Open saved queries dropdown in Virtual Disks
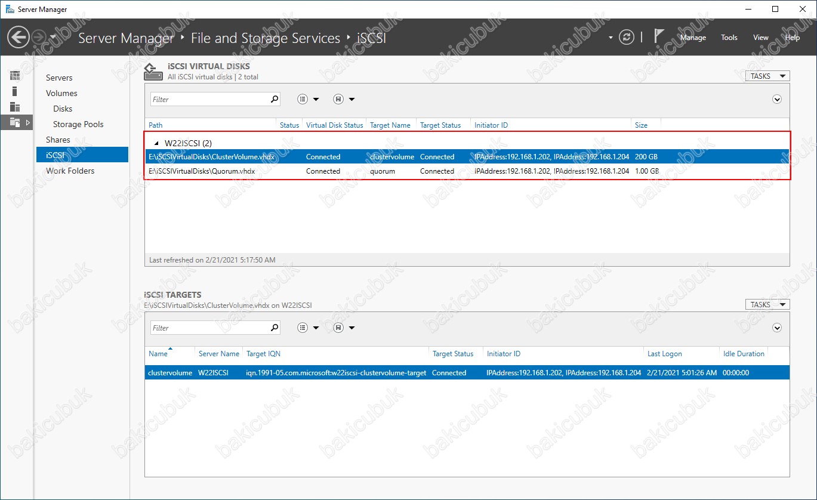This screenshot has height=500, width=817. (344, 99)
